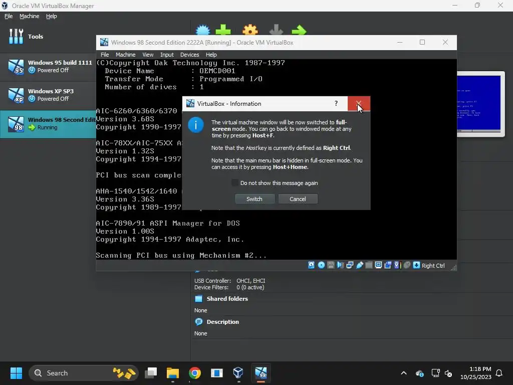Viewport: 513px width, 385px height.
Task: Click shared folders icon in VM status bar
Action: click(x=369, y=265)
